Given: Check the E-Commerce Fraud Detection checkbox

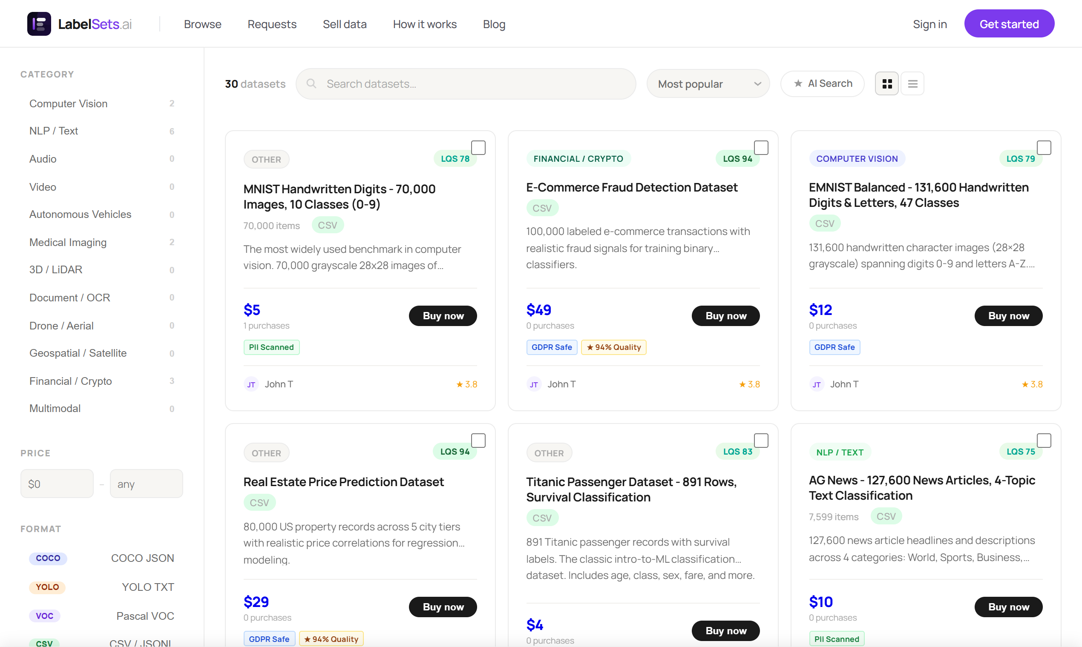Looking at the screenshot, I should pyautogui.click(x=761, y=148).
